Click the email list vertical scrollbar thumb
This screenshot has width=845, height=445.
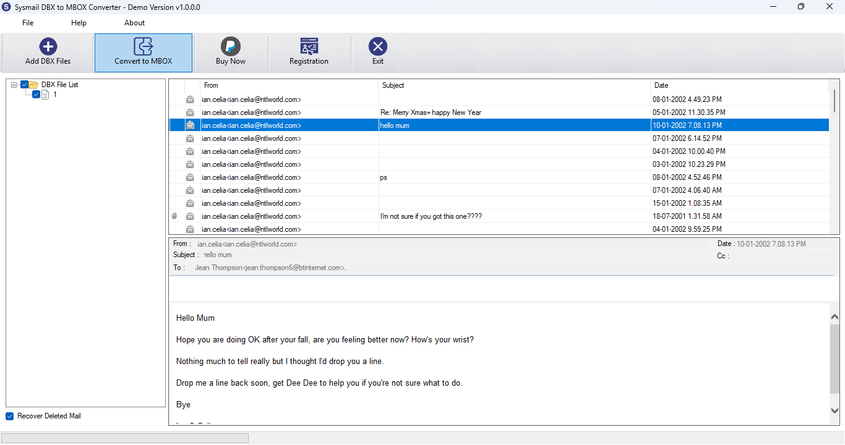pos(834,101)
